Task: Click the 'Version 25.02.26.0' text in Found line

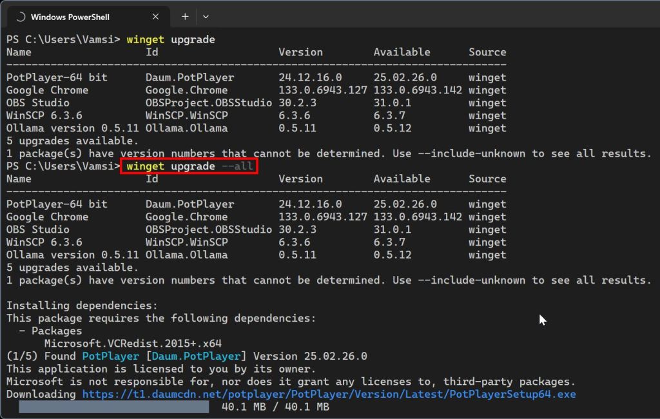Action: (x=310, y=356)
